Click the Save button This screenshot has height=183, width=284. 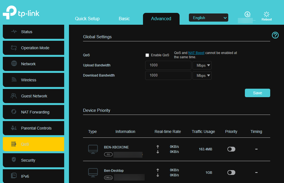click(257, 93)
